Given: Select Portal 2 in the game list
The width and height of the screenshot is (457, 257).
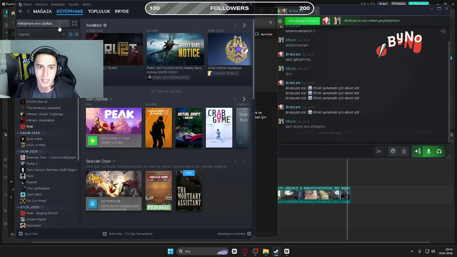Looking at the screenshot, I should (32, 163).
